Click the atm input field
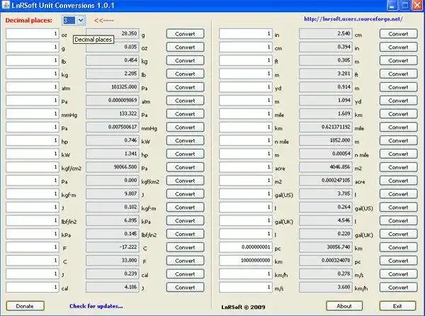Image resolution: width=425 pixels, height=316 pixels. 33,87
